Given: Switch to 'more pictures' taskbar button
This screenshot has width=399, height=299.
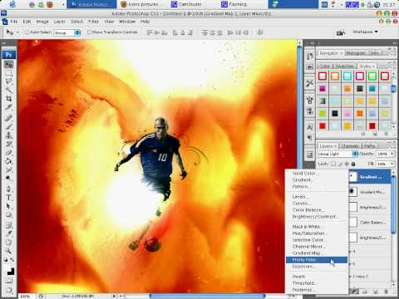Looking at the screenshot, I should click(x=140, y=4).
